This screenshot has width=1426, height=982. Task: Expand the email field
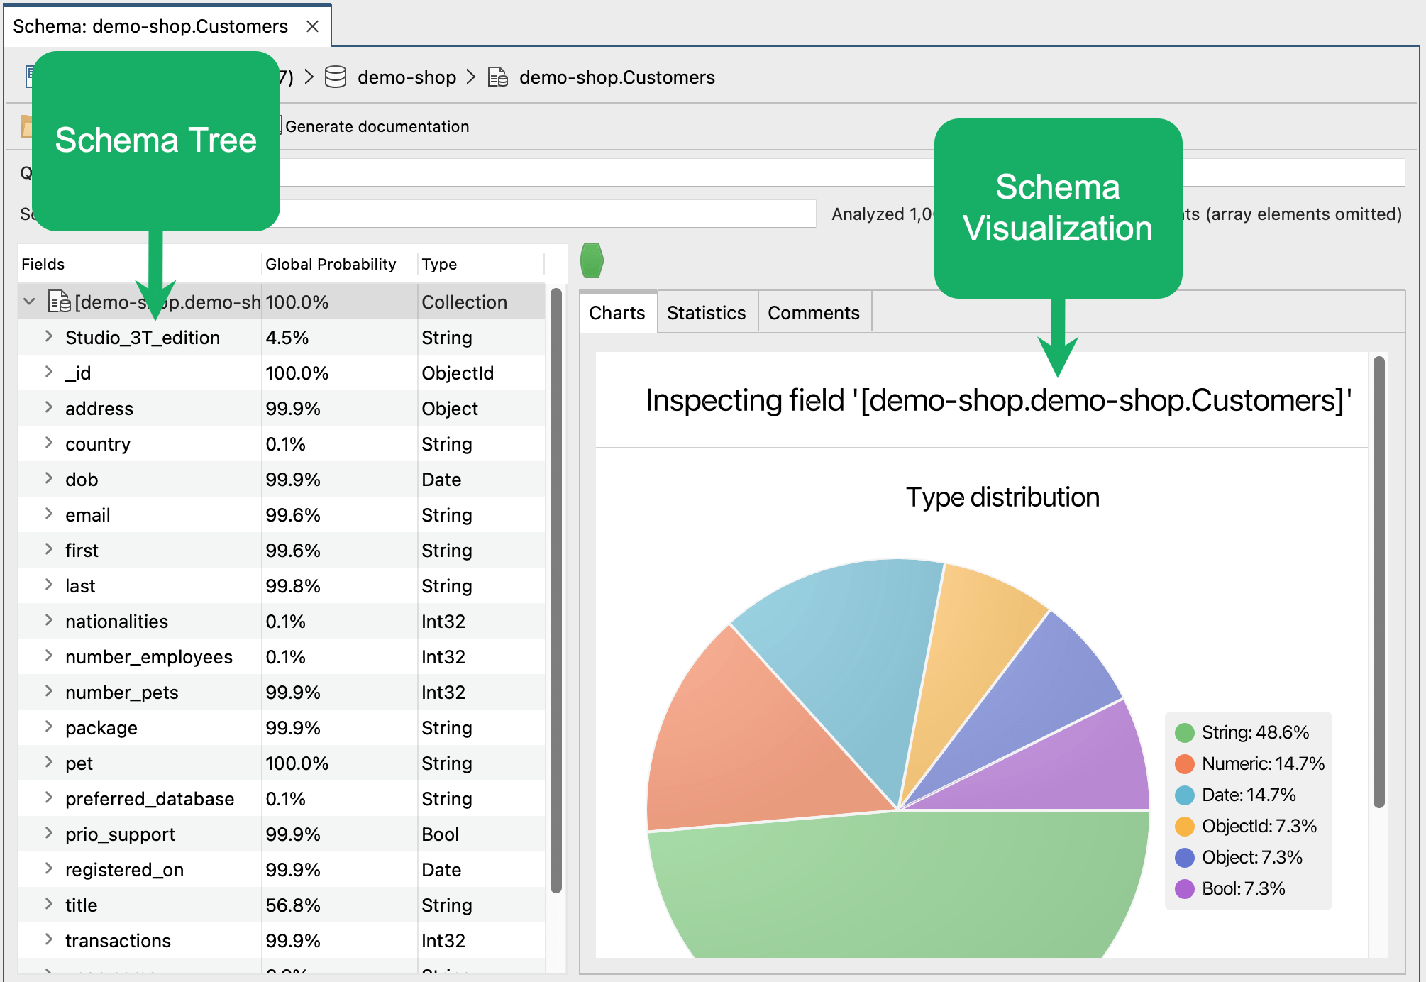click(48, 514)
